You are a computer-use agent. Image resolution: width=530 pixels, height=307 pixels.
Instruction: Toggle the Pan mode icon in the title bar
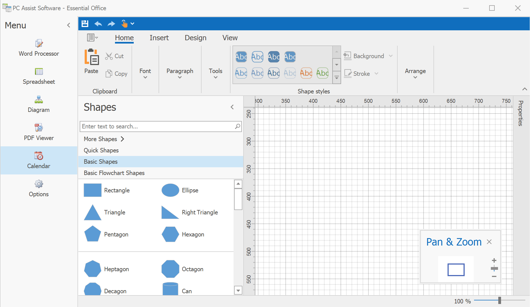coord(124,24)
